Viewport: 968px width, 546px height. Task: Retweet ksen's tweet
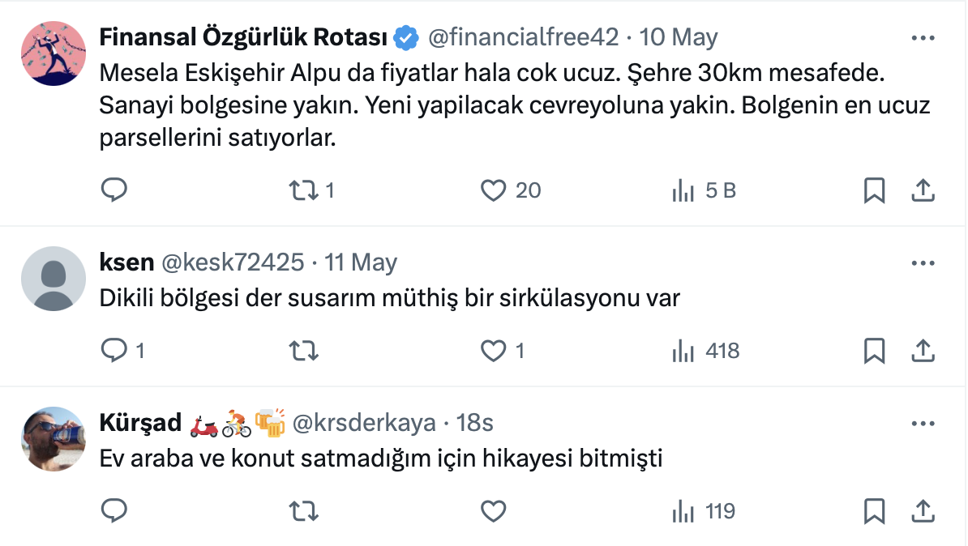(x=304, y=351)
